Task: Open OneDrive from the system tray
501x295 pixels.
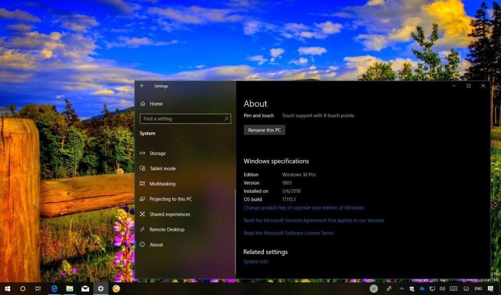Action: tap(422, 289)
